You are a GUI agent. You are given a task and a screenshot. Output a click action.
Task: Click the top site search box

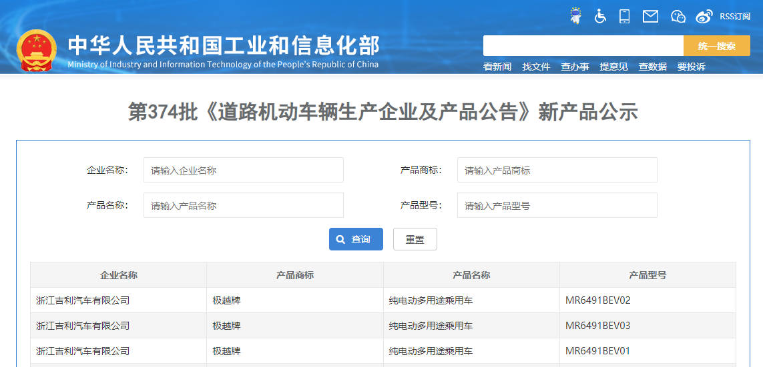click(x=583, y=46)
